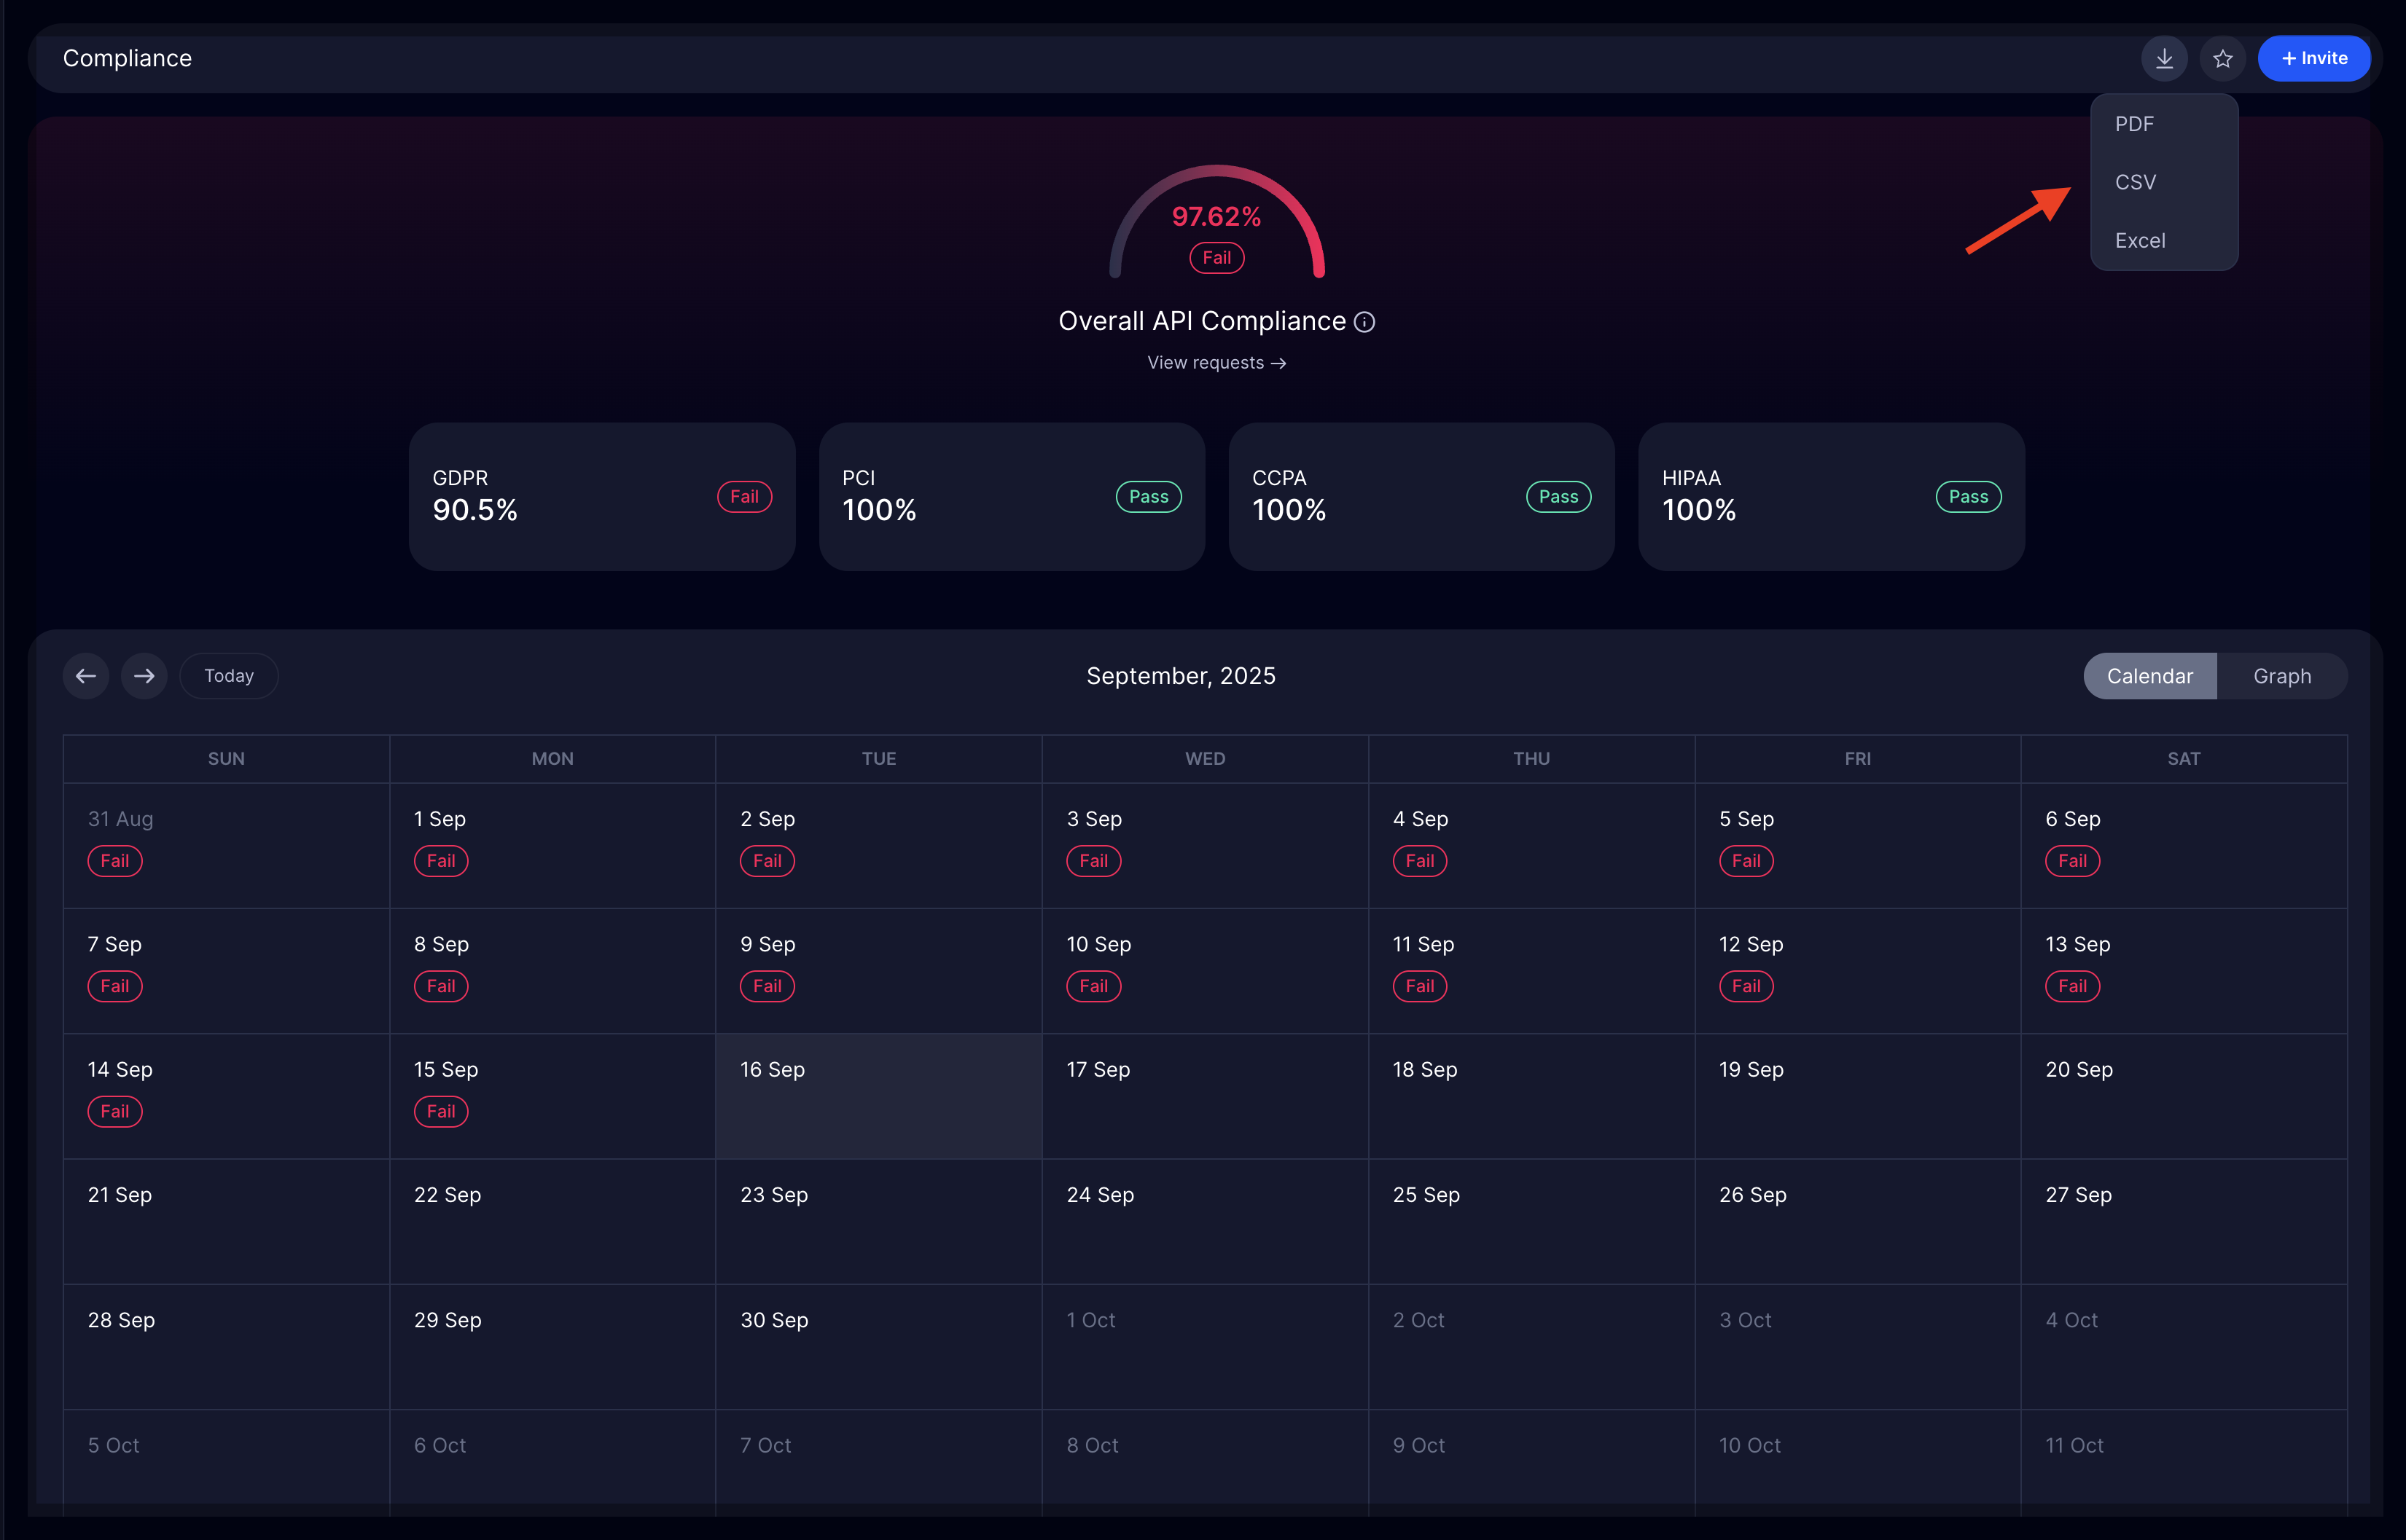This screenshot has height=1540, width=2406.
Task: Click info icon beside Overall API Compliance
Action: click(1364, 322)
